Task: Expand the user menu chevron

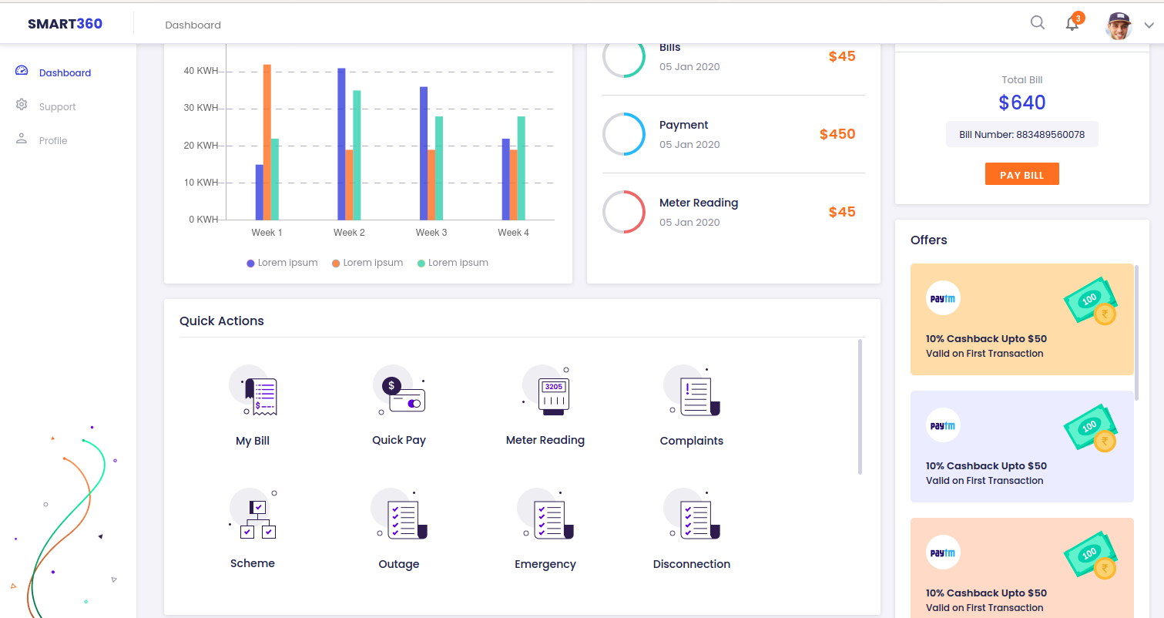Action: 1149,25
